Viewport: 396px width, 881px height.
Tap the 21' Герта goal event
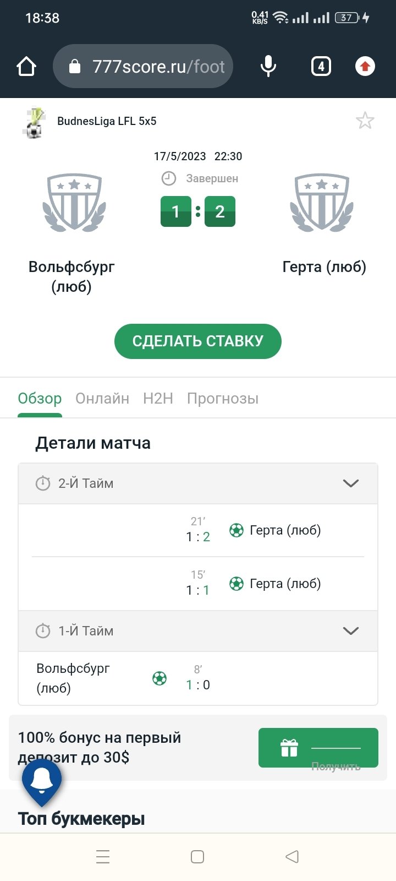point(274,530)
